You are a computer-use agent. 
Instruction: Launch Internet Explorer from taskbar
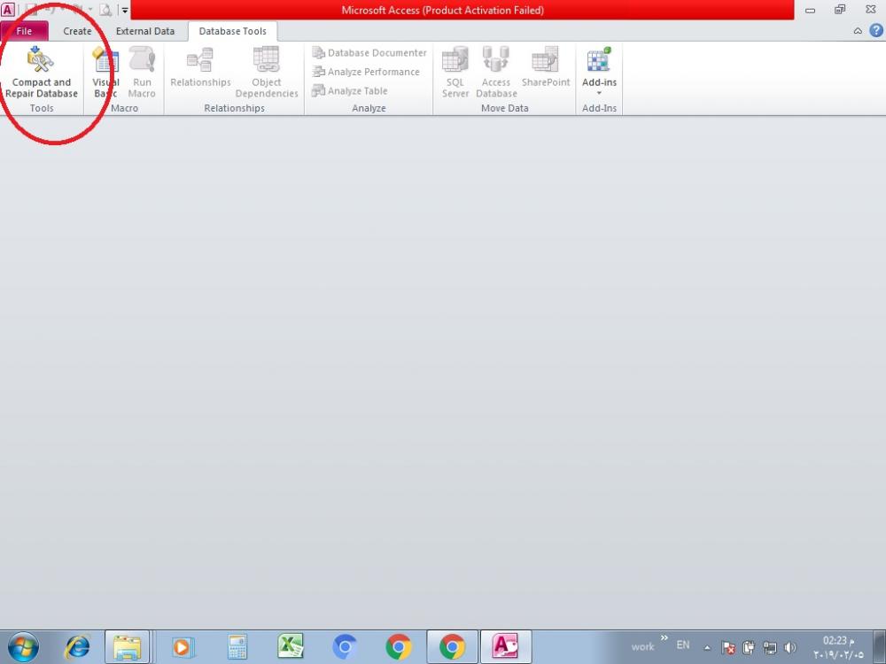pyautogui.click(x=77, y=647)
